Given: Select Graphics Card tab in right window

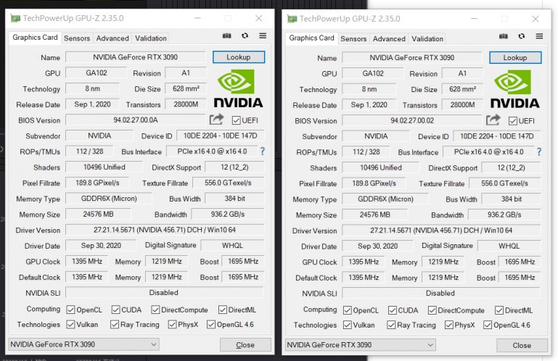Looking at the screenshot, I should click(x=311, y=38).
